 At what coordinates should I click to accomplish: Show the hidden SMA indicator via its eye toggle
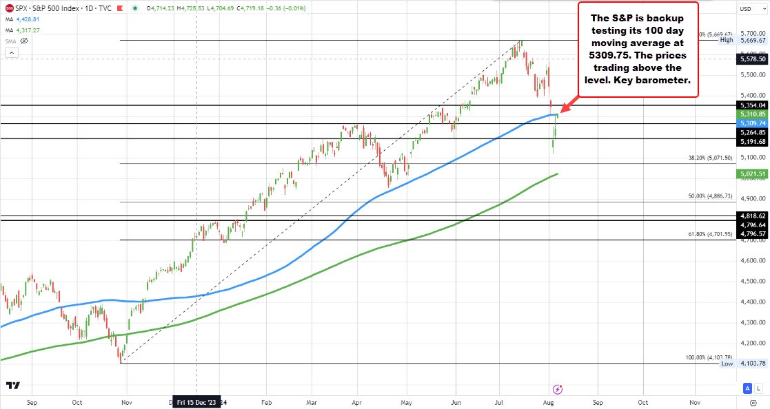(25, 41)
